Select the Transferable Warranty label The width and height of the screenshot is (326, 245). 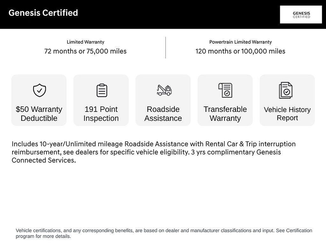tap(225, 114)
